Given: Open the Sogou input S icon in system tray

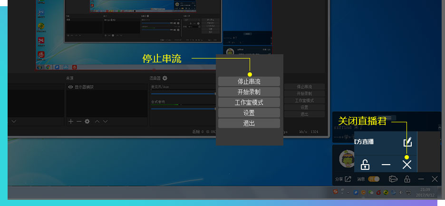Looking at the screenshot, I should click(x=336, y=192).
